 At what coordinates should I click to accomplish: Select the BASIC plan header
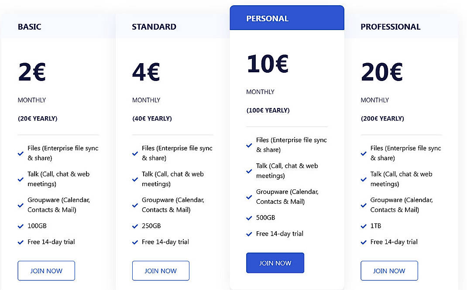pos(29,27)
